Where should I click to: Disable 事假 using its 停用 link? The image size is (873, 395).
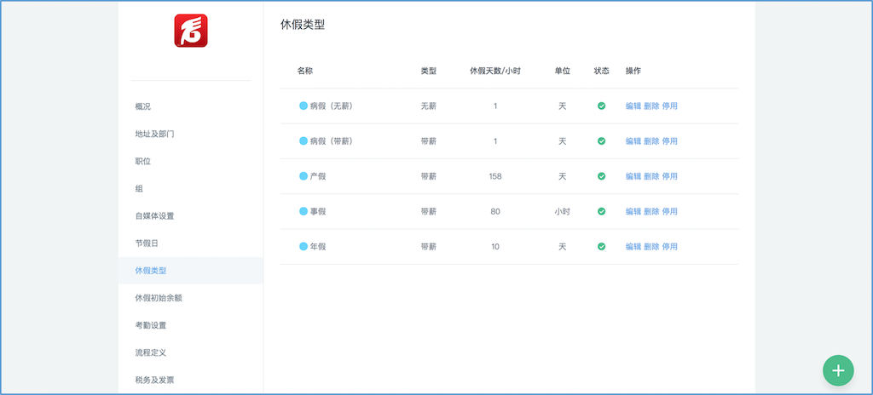coord(670,211)
